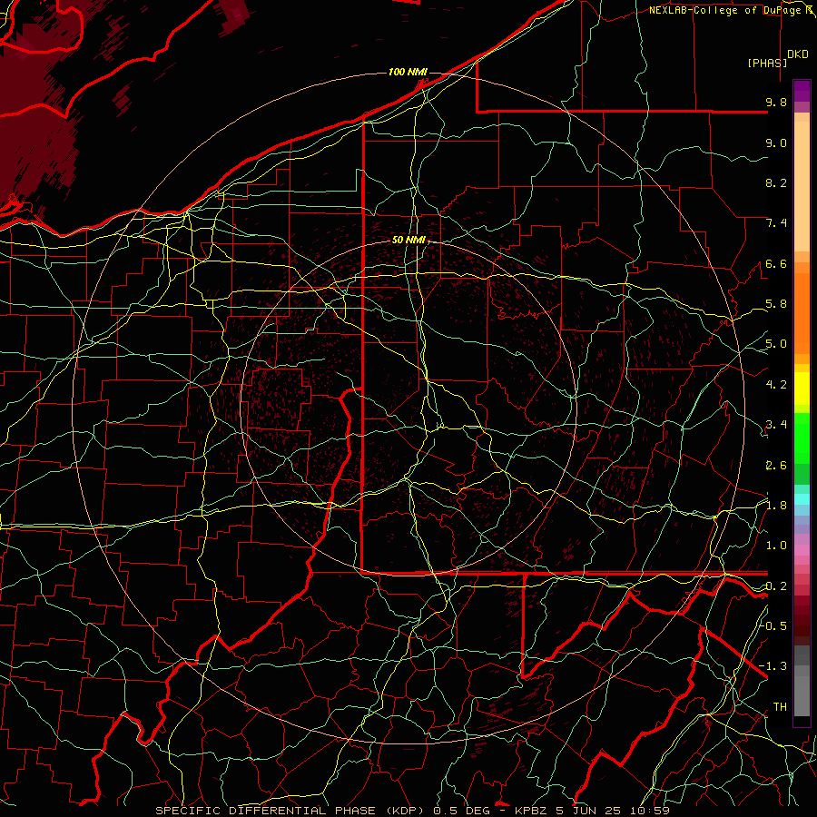Click the DKD legend title
817x817 pixels.
coord(798,54)
